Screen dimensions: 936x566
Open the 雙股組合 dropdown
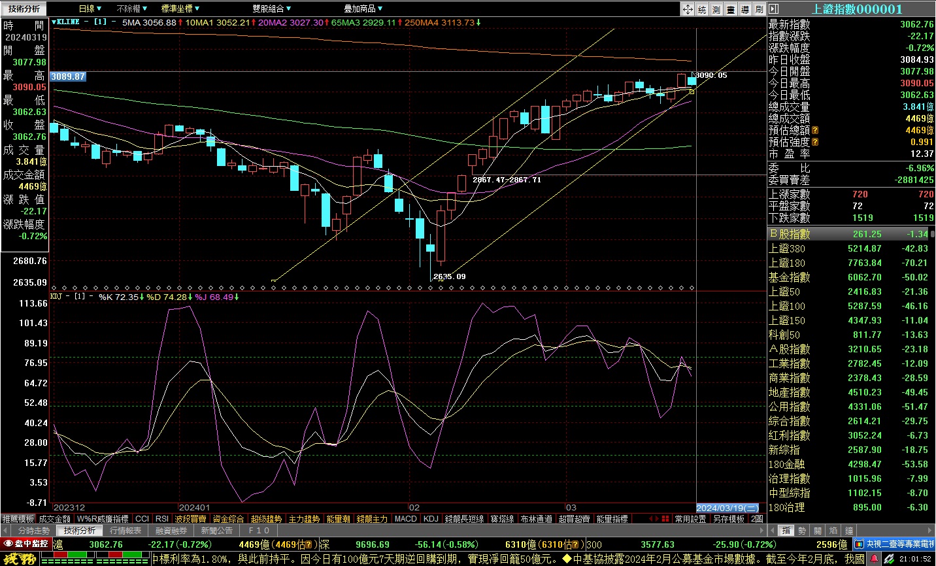272,8
